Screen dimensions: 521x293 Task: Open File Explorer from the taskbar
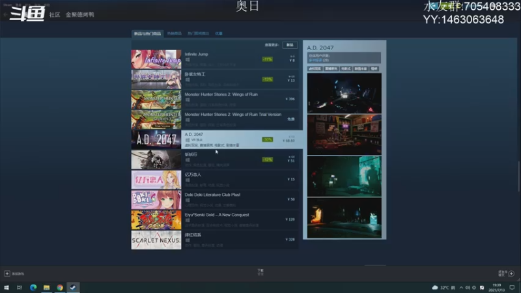46,287
